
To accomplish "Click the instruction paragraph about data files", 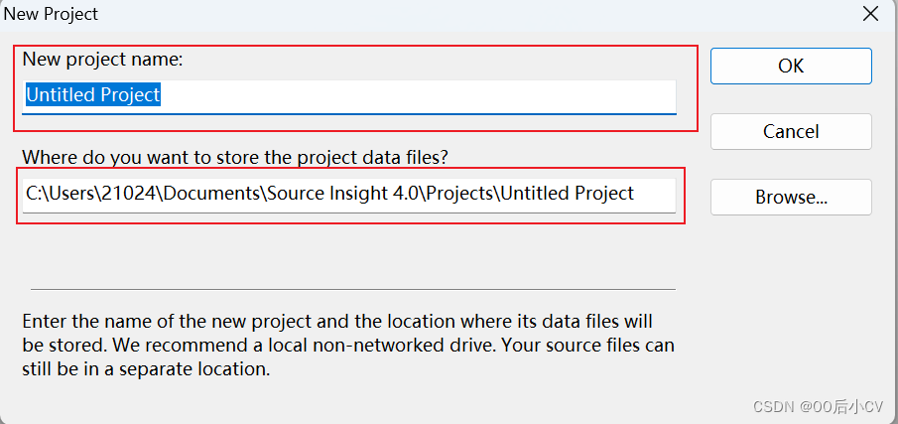I will pos(347,346).
